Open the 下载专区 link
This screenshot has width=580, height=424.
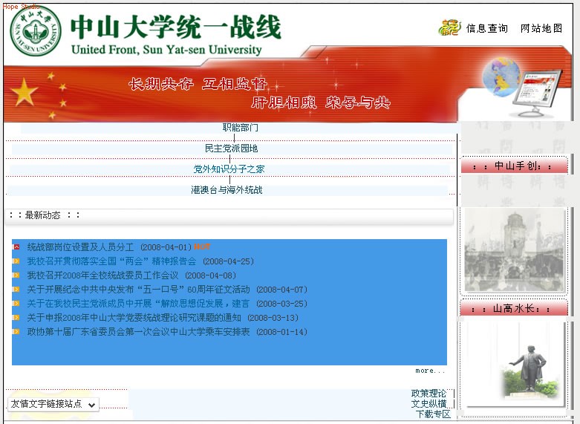433,414
